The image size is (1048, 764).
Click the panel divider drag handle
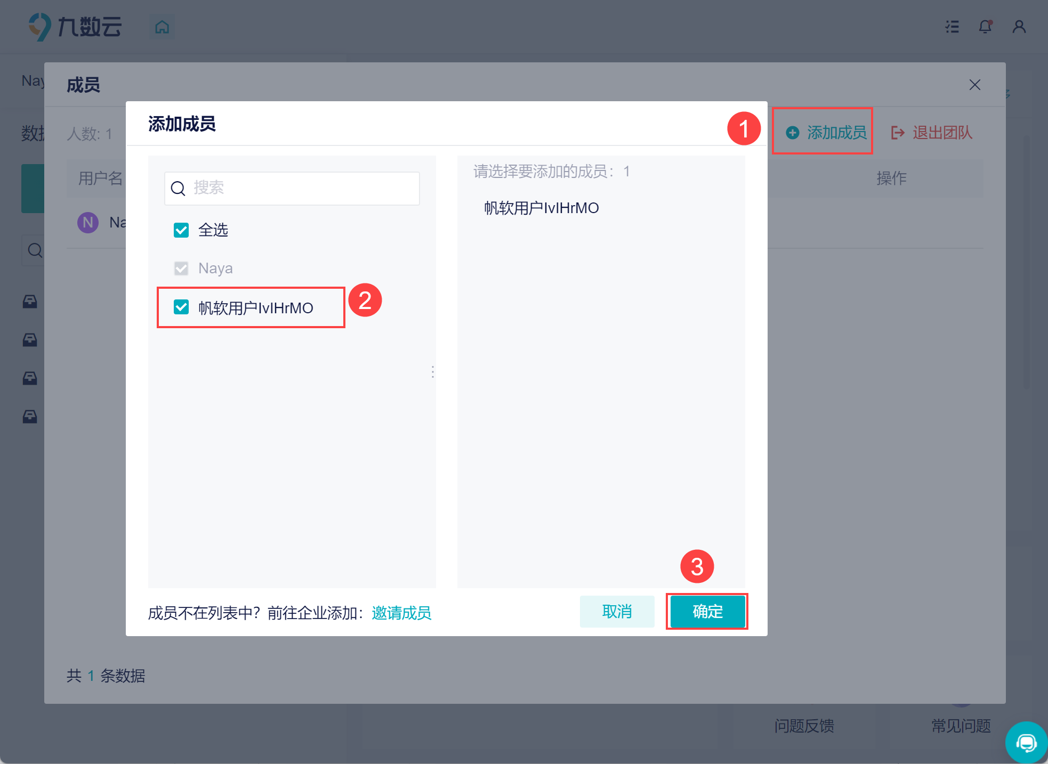pos(433,372)
